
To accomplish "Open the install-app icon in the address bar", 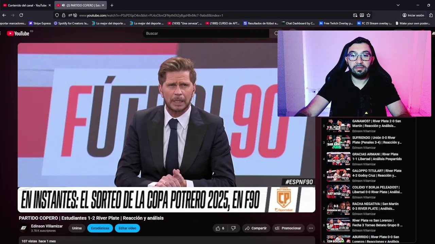I will point(362,15).
